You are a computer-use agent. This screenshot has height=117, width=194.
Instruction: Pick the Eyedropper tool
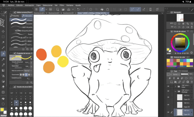(3, 48)
